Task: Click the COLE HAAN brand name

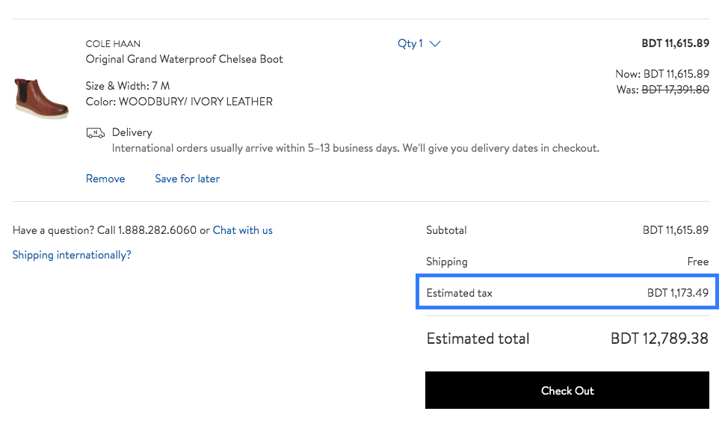Action: (113, 44)
